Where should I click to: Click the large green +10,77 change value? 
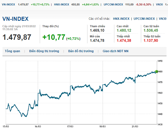[54, 37]
